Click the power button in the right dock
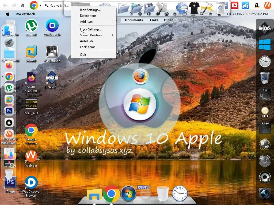 point(265,160)
